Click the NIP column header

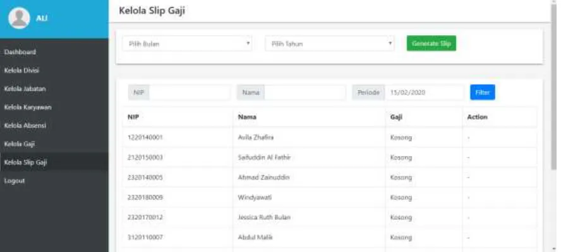pos(133,117)
